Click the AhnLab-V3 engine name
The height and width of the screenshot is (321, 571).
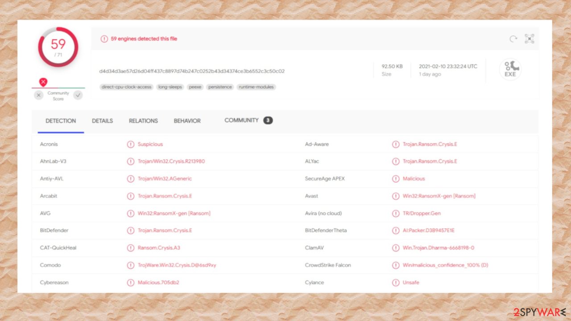pyautogui.click(x=53, y=161)
